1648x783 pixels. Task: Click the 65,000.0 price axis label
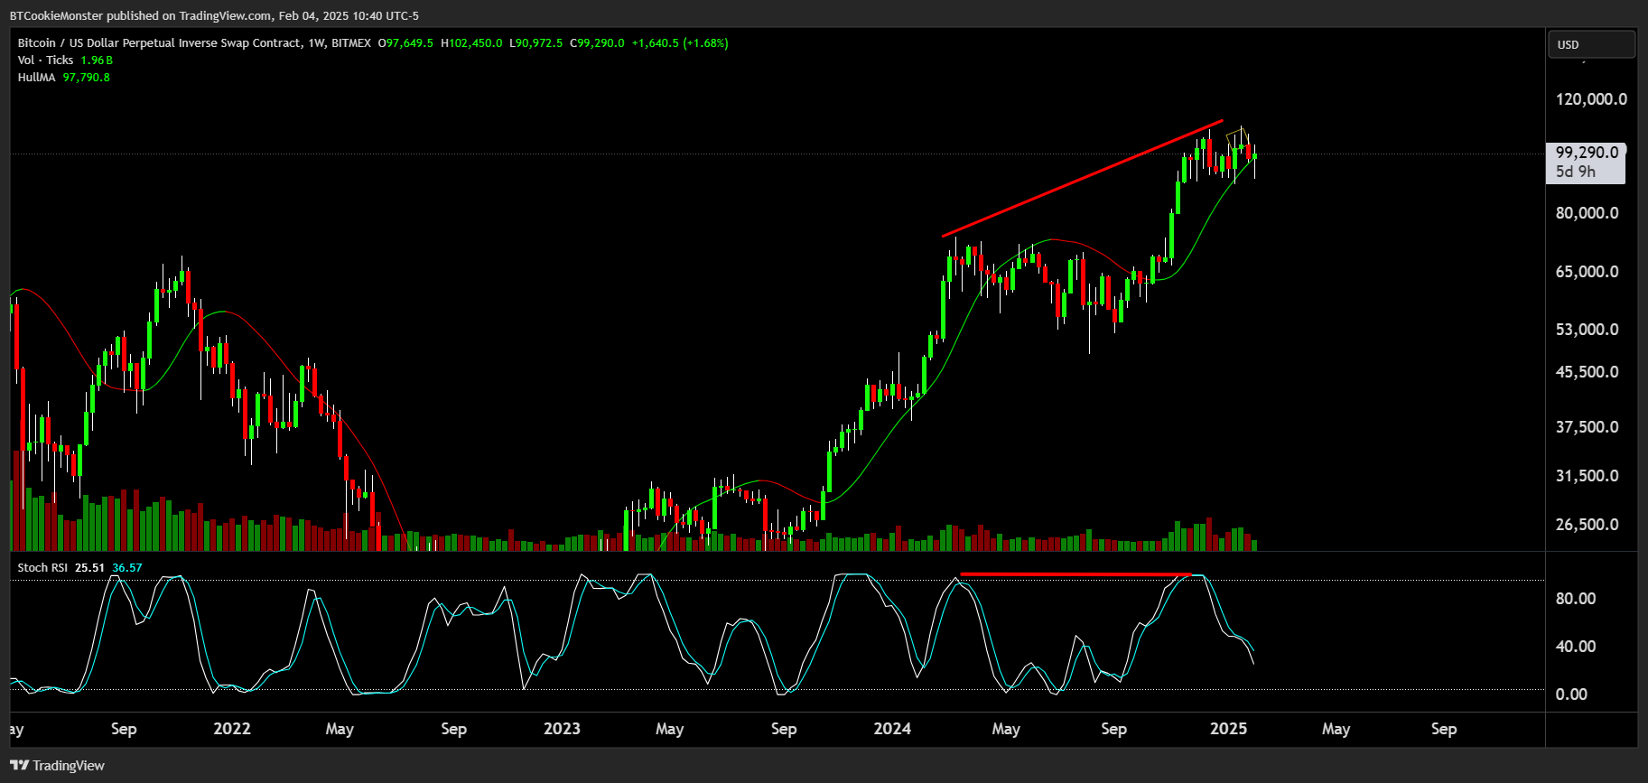pos(1587,272)
